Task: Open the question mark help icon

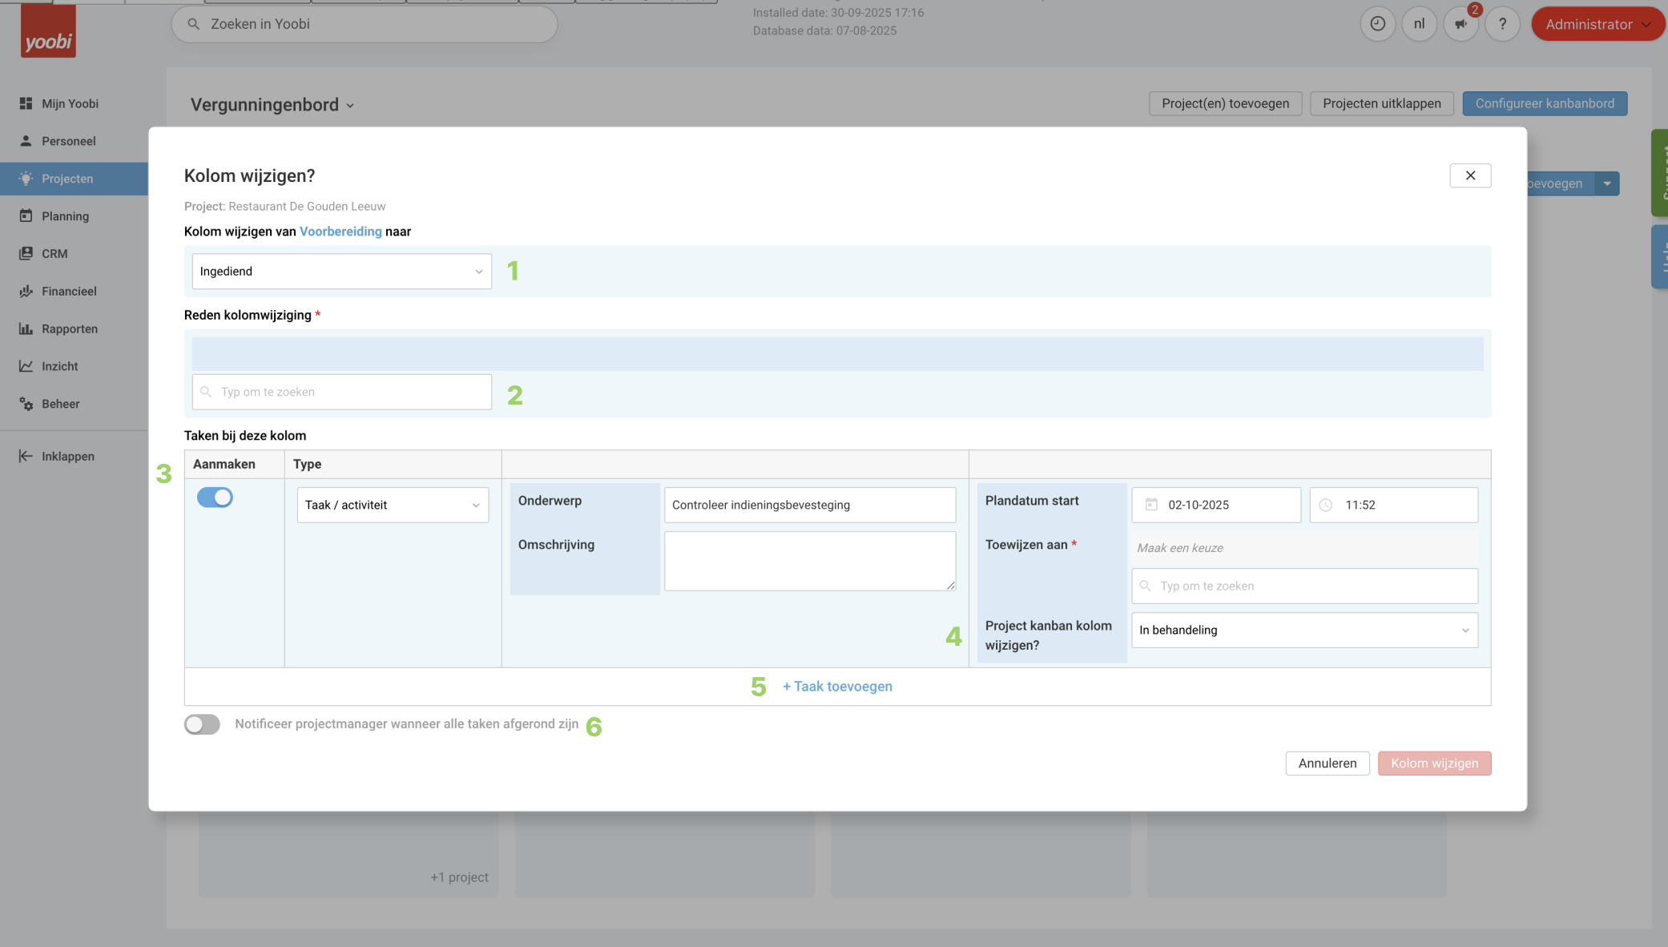Action: 1502,24
